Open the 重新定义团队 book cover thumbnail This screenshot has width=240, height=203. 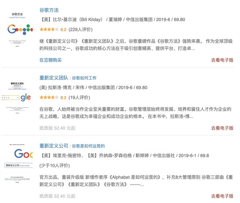click(x=18, y=97)
